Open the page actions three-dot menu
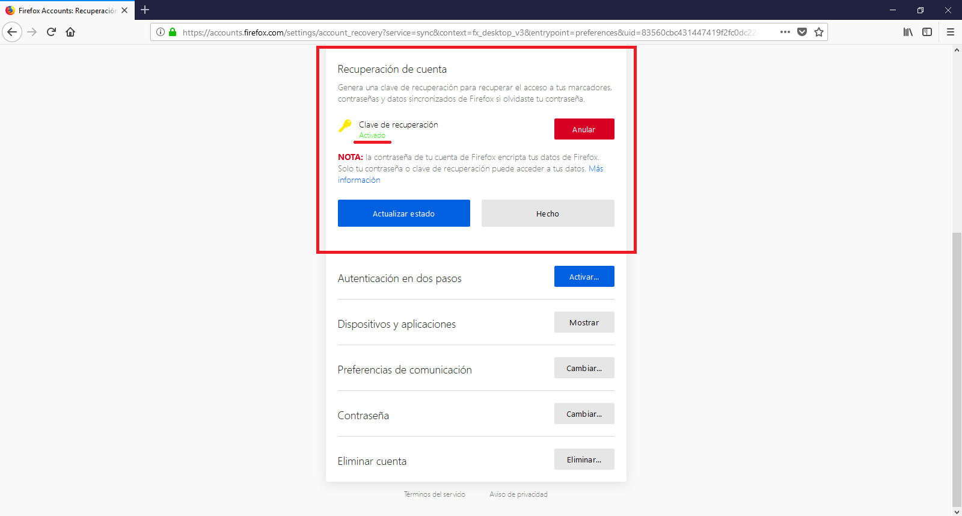 pos(785,32)
